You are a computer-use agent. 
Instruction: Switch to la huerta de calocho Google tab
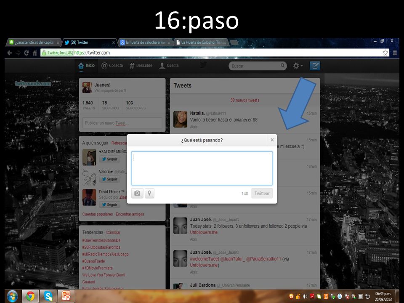(x=145, y=43)
